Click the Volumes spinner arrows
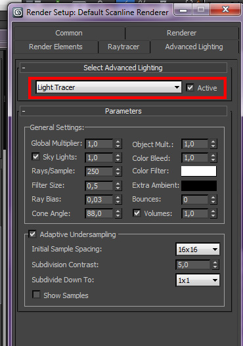The width and height of the screenshot is (243, 346). coord(213,213)
